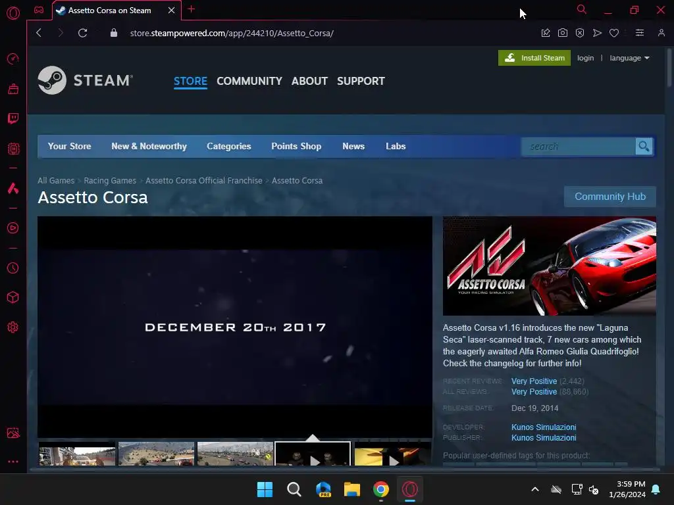The height and width of the screenshot is (505, 674).
Task: Open Categories menu
Action: pos(228,147)
